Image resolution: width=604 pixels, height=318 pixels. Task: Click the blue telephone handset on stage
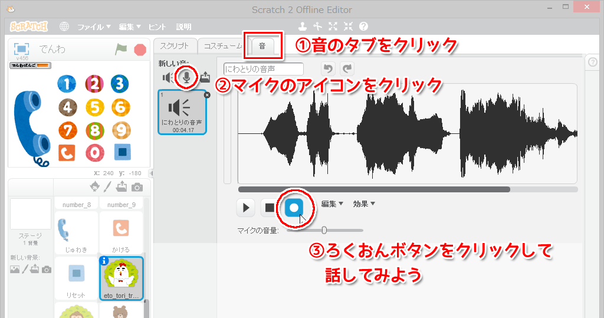(x=32, y=129)
